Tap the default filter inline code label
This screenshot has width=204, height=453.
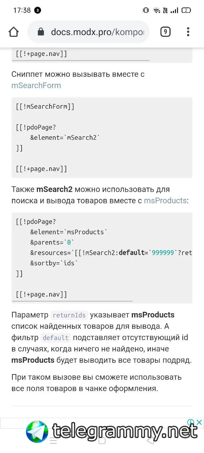(x=56, y=338)
